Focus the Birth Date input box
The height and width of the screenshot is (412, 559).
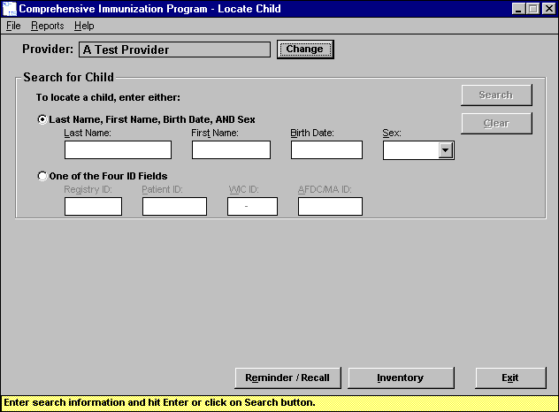(x=326, y=150)
